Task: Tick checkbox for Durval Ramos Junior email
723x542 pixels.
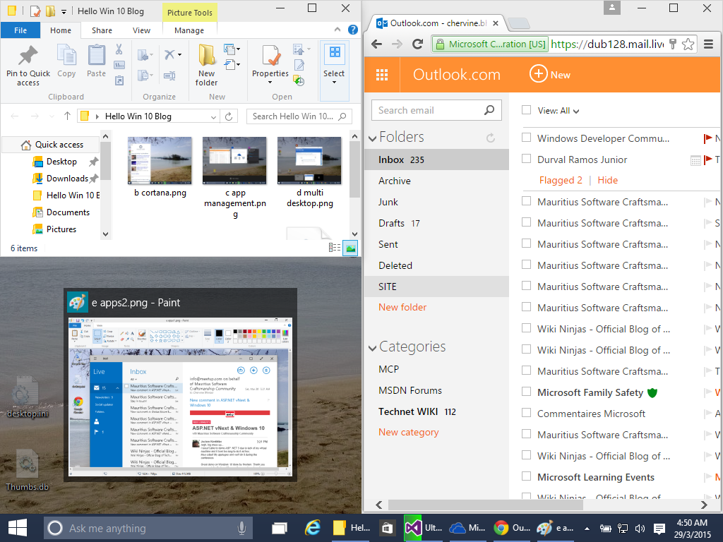Action: 526,159
